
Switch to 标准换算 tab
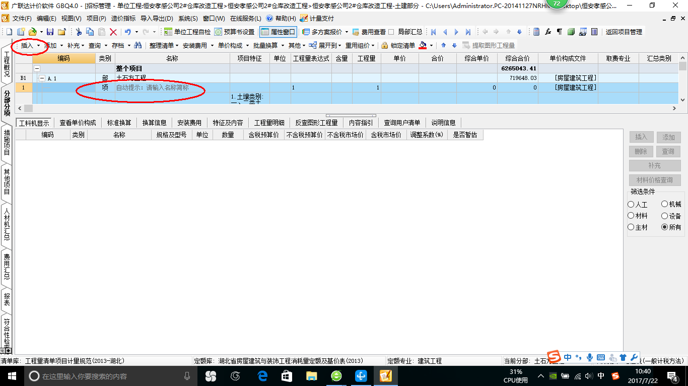point(119,123)
